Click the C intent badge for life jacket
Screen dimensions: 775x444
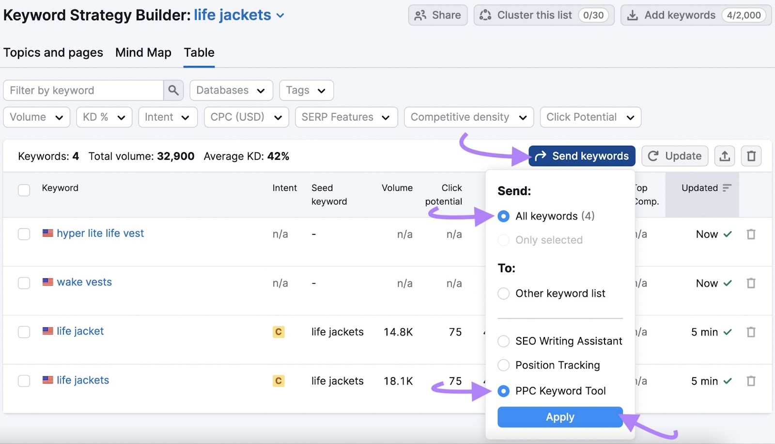(279, 332)
